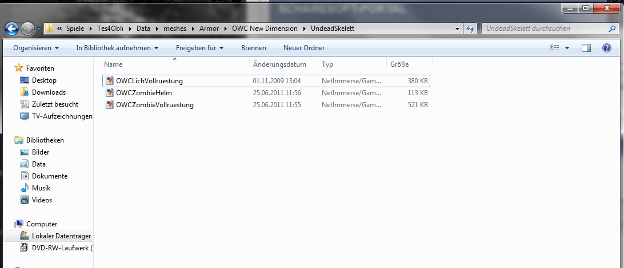
Task: Expand the address bar history dropdown arrow
Action: point(457,29)
